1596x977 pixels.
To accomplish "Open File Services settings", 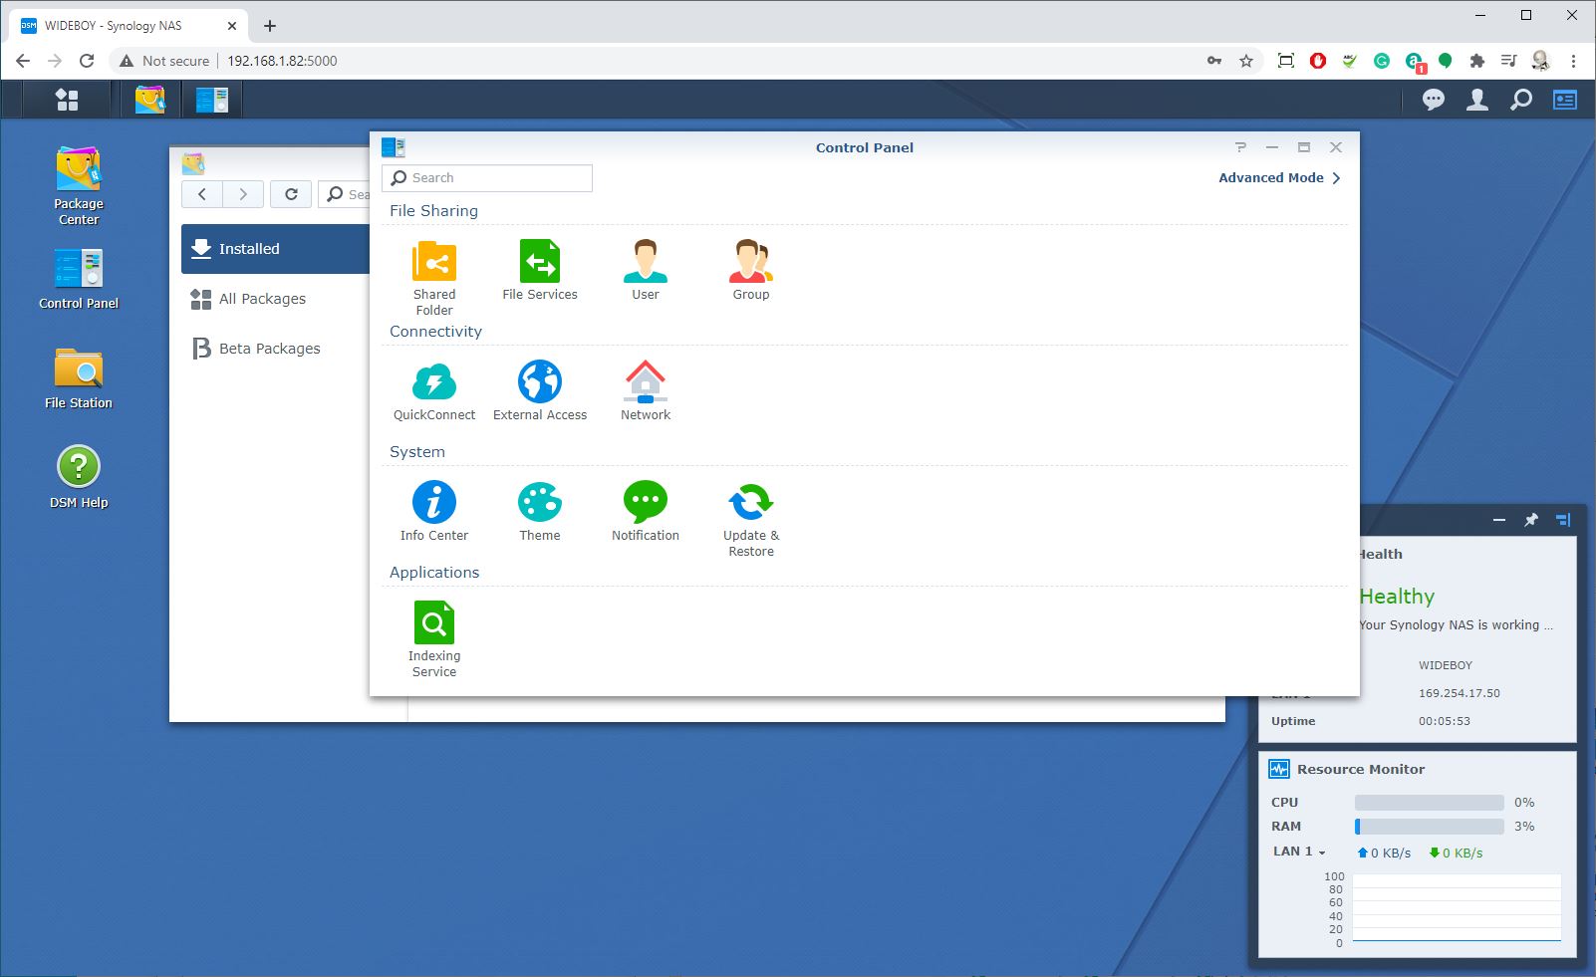I will 540,270.
